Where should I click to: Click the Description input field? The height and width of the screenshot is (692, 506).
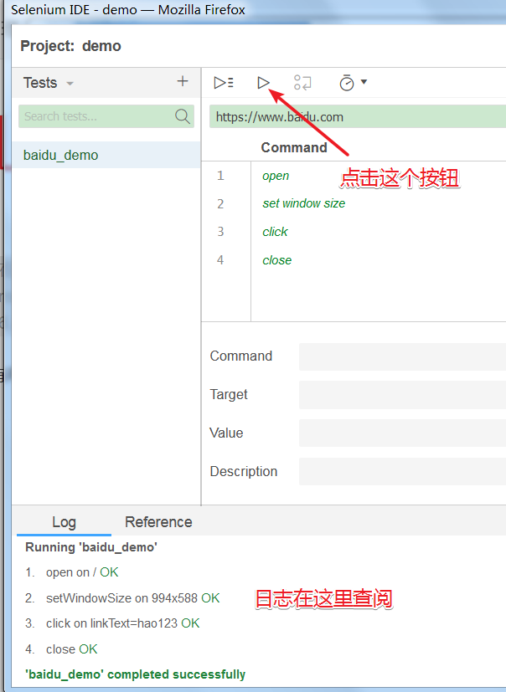coord(403,471)
